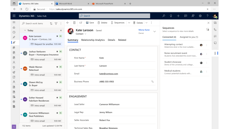Open the command bar overflow menu

tap(151, 23)
